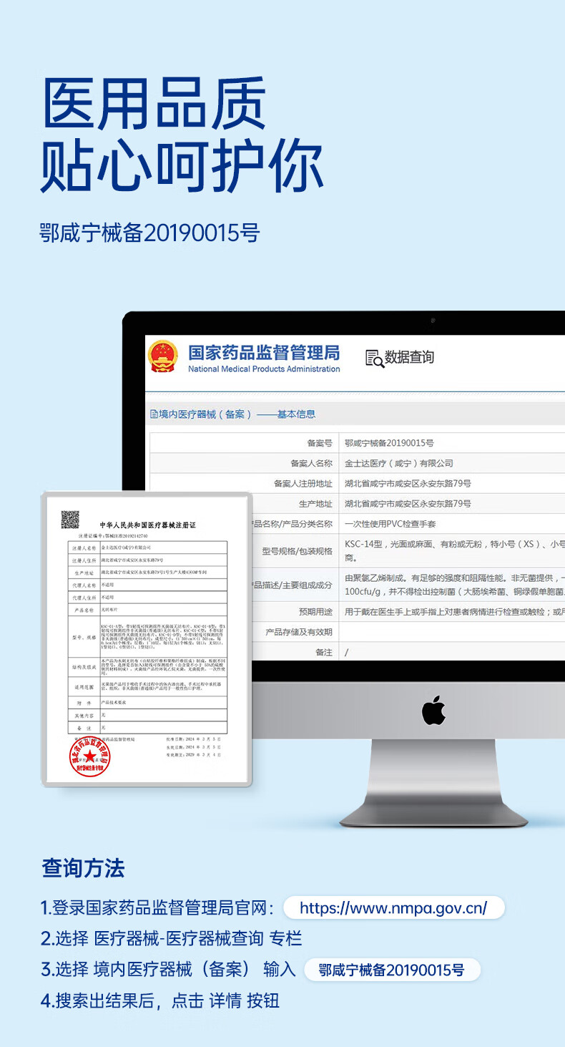
Task: Open the medical device registration certificate image
Action: pos(147,639)
